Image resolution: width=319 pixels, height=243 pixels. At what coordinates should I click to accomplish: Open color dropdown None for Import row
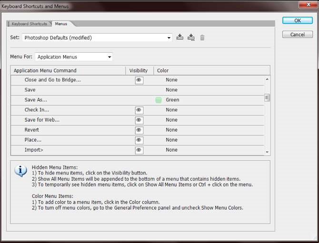pos(171,150)
